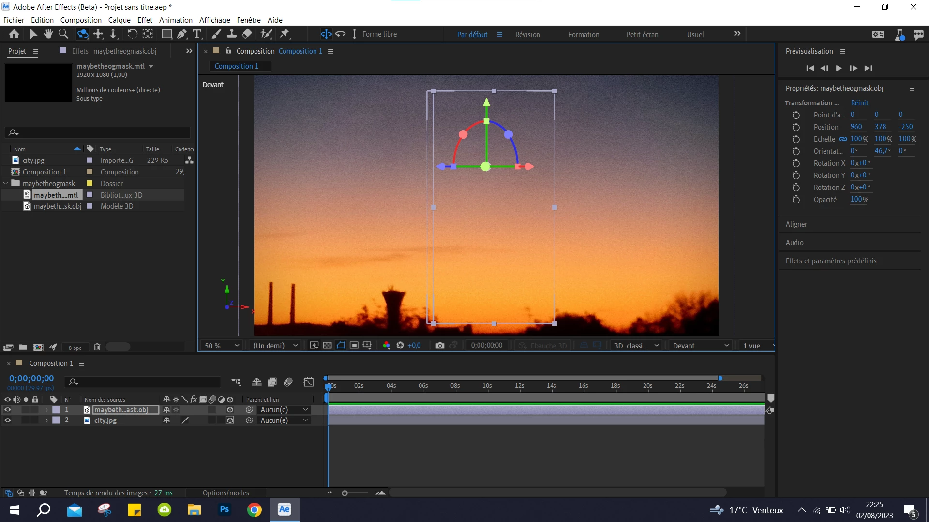Select the Type text tool
Screen dimensions: 929x522
coord(196,34)
